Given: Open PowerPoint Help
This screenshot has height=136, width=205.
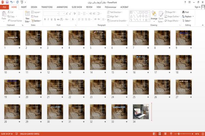Looking at the screenshot, I should pos(185,2).
